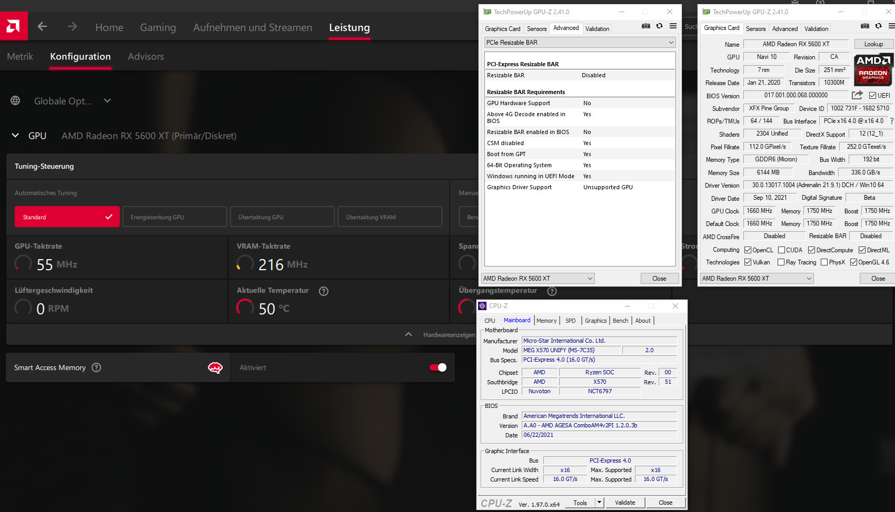This screenshot has width=895, height=512.
Task: Collapse the GPU section chevron
Action: pos(15,136)
